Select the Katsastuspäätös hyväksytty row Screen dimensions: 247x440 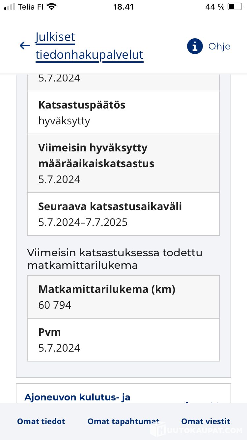pos(123,112)
